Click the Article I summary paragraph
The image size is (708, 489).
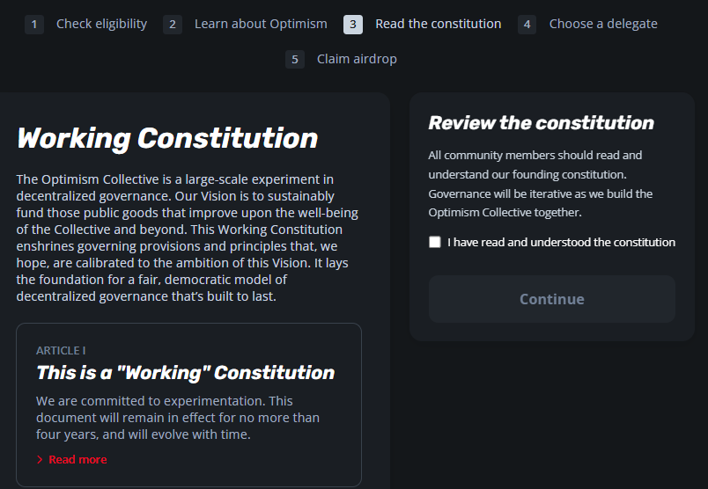coord(178,418)
